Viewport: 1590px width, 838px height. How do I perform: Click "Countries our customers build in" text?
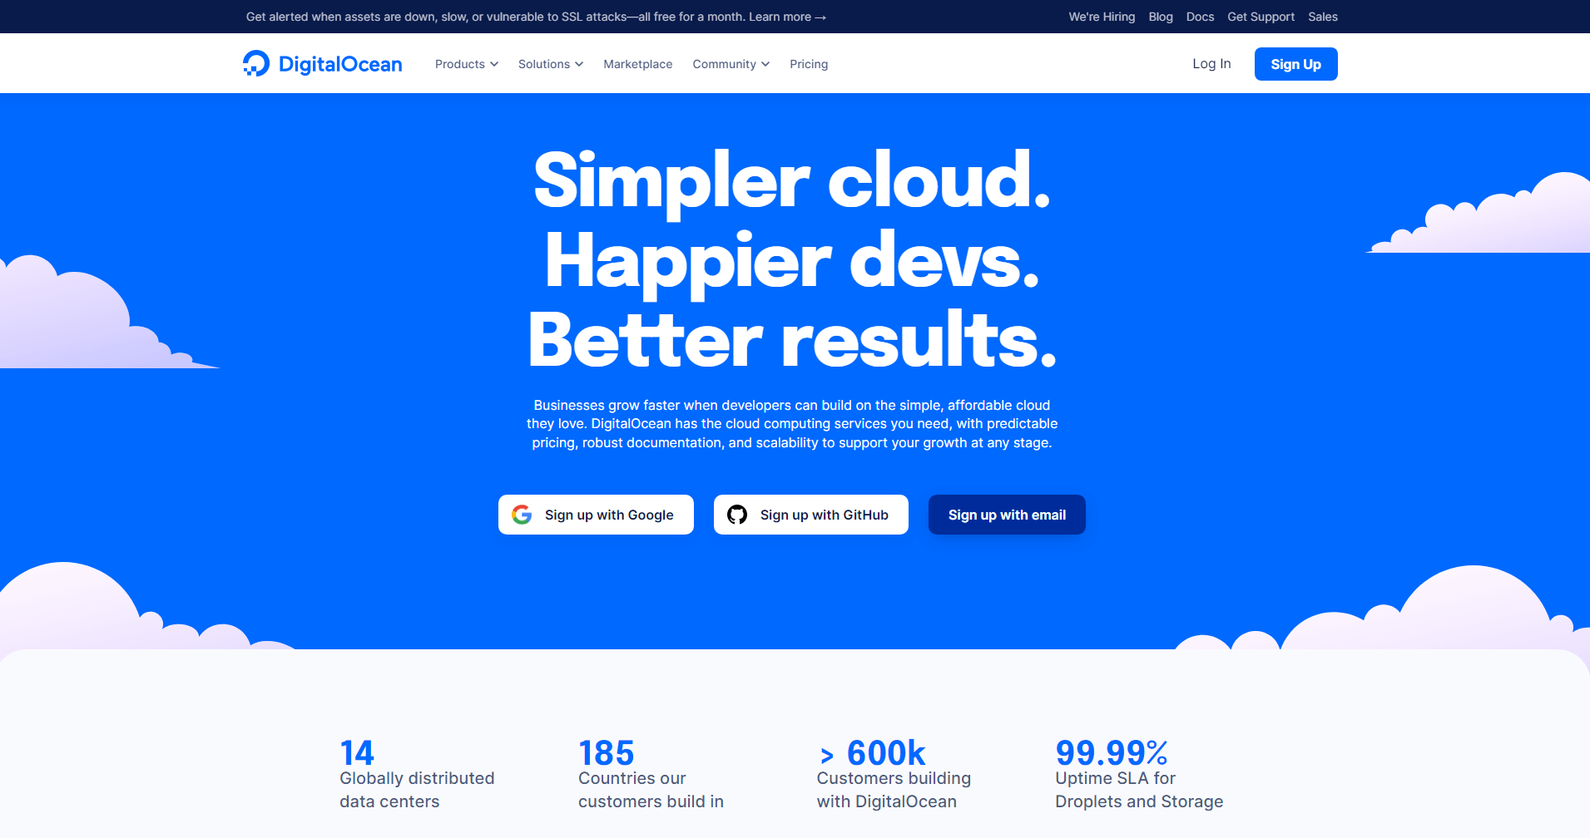[x=651, y=790]
